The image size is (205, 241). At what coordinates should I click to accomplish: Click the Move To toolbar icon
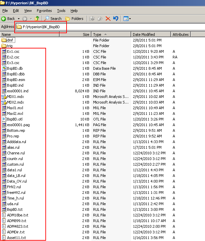92,19
